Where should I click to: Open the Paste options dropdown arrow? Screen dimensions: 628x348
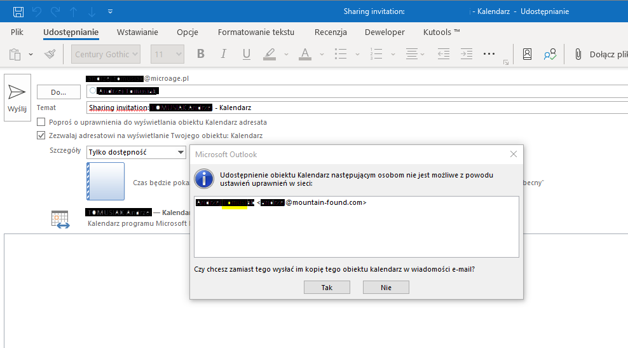tap(31, 54)
